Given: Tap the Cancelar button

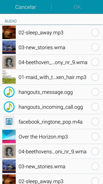Looking at the screenshot, I should click(26, 7).
